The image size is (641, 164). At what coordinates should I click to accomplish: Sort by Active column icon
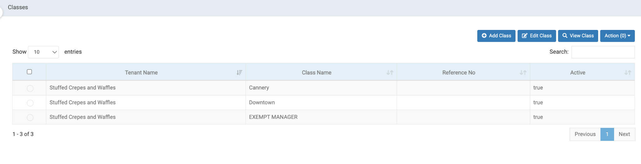(628, 73)
